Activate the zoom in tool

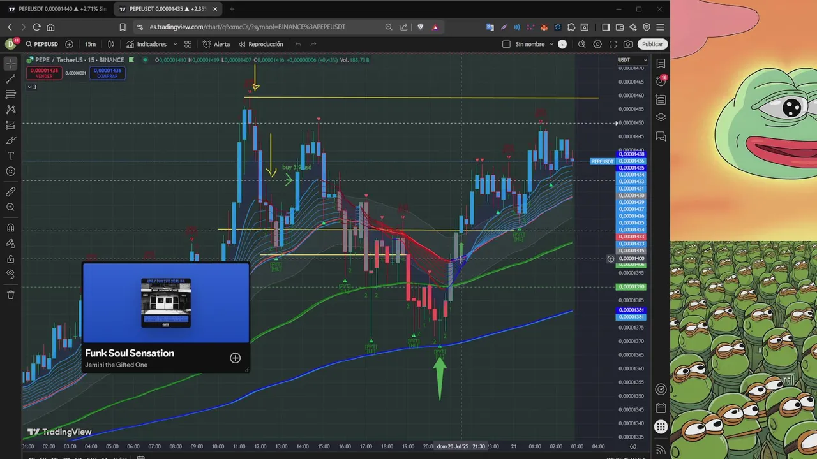11,207
